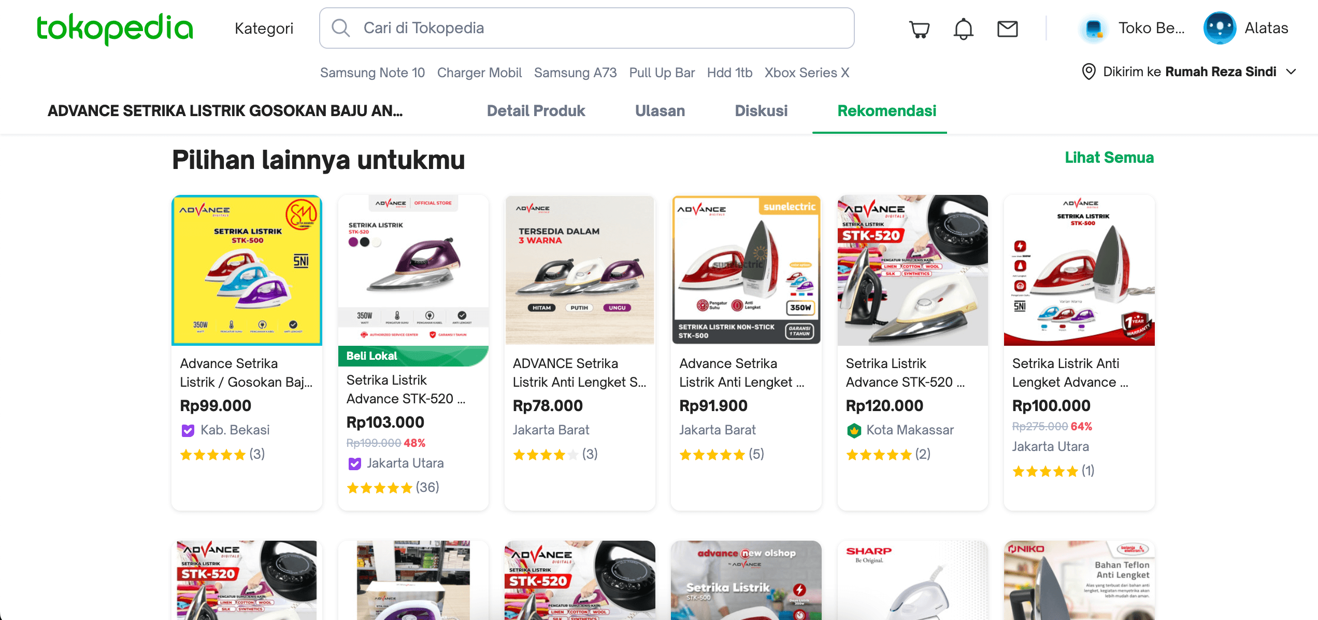
Task: Open the yellow STK-500 product thumbnail
Action: pyautogui.click(x=247, y=270)
